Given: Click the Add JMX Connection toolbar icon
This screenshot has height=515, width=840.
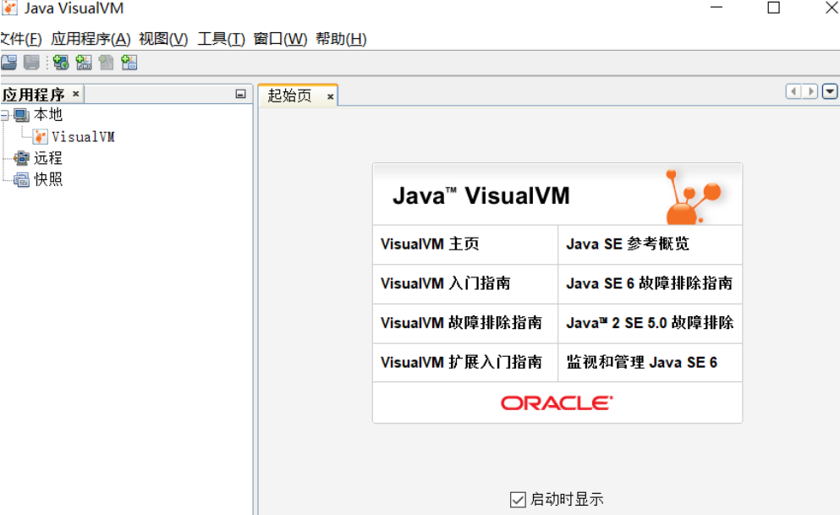Looking at the screenshot, I should [84, 63].
